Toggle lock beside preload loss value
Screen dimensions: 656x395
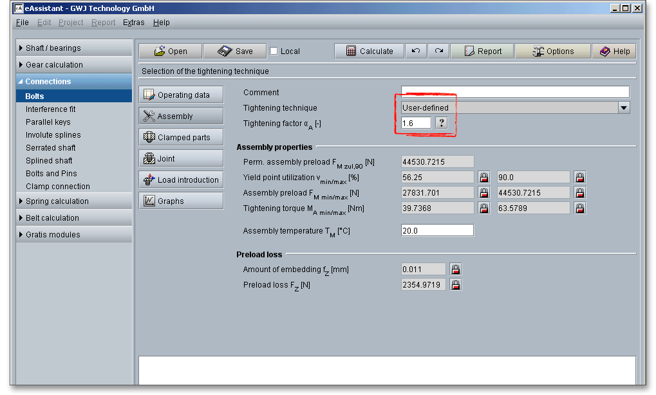455,285
